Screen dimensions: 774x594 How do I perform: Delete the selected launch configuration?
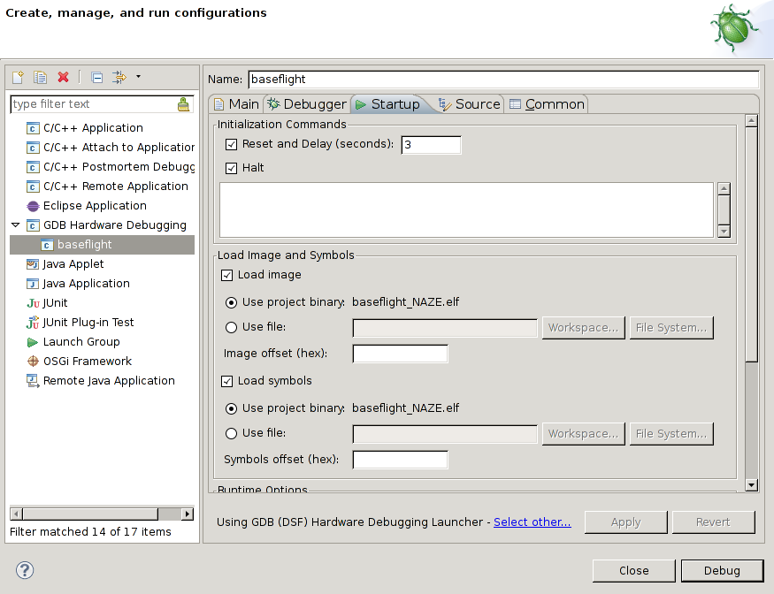[x=62, y=77]
